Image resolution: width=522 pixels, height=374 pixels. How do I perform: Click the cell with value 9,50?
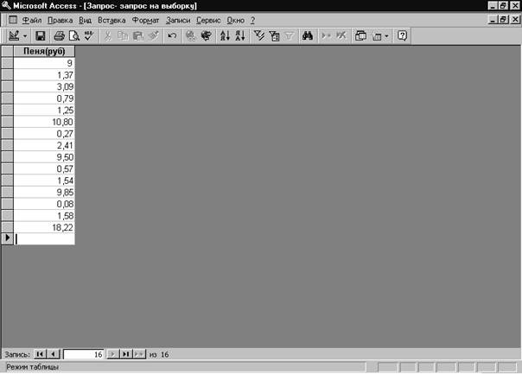click(44, 157)
